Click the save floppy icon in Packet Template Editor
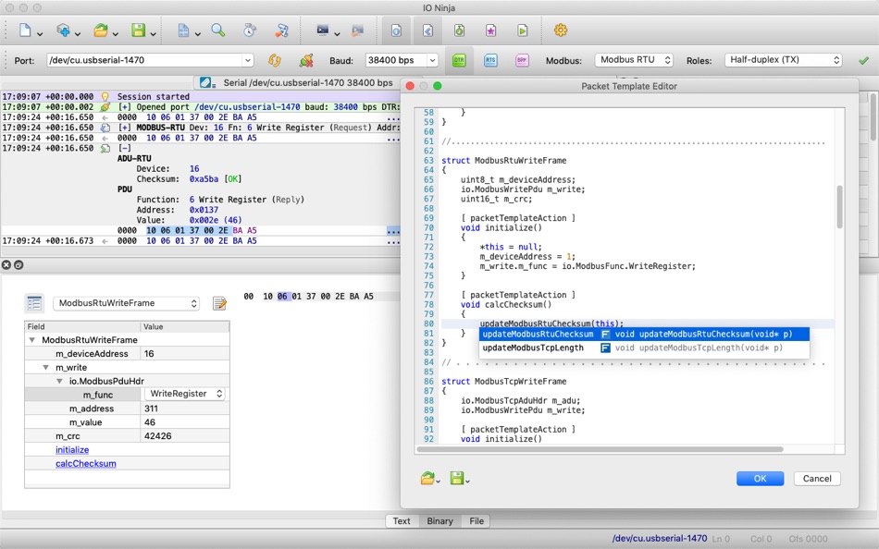 pyautogui.click(x=457, y=479)
